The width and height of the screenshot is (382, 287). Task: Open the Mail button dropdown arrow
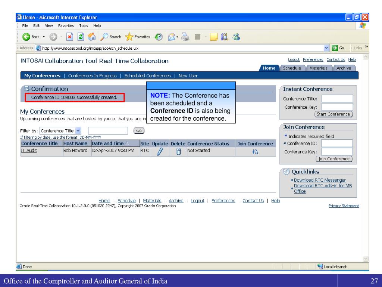click(x=177, y=37)
